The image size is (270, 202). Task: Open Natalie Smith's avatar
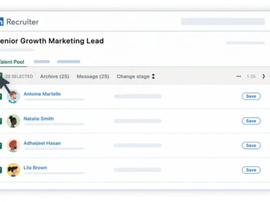tap(13, 121)
